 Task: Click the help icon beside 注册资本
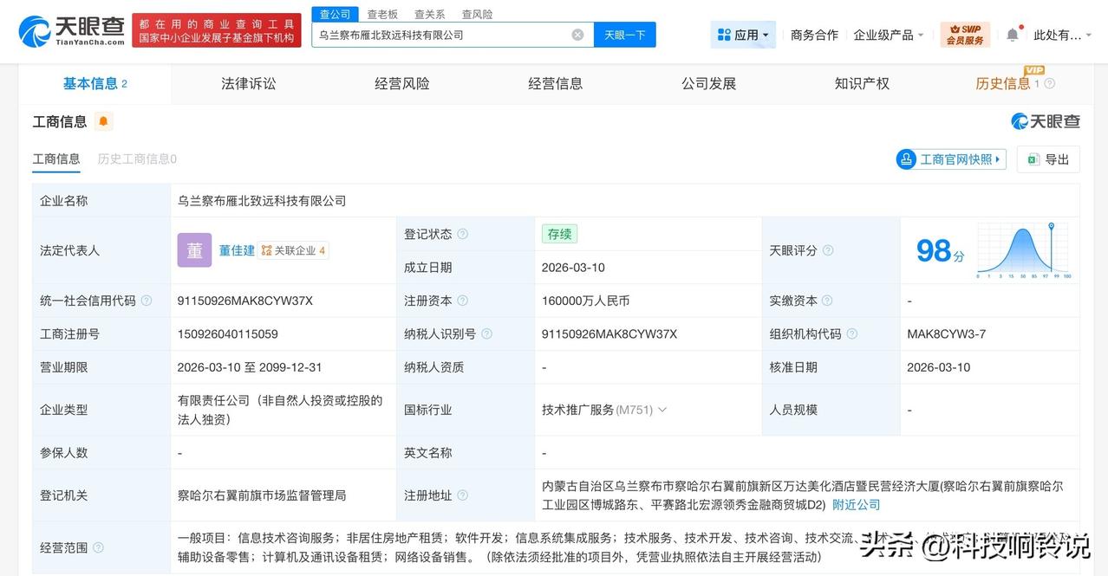[465, 301]
